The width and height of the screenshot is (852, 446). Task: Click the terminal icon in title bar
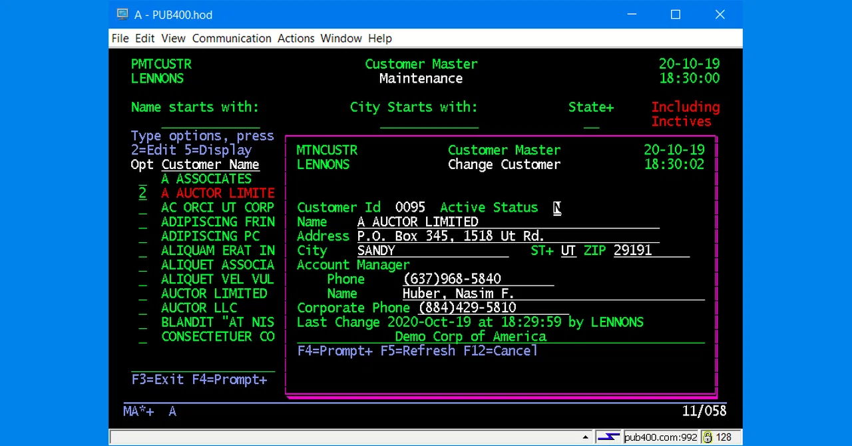point(122,14)
